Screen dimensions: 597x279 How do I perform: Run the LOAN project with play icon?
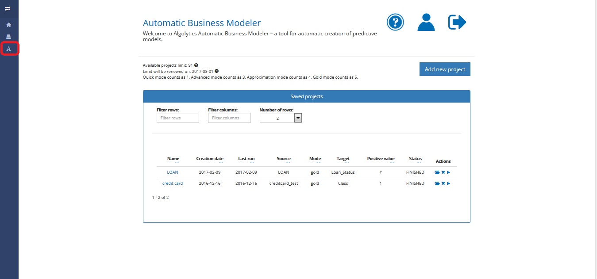point(448,172)
